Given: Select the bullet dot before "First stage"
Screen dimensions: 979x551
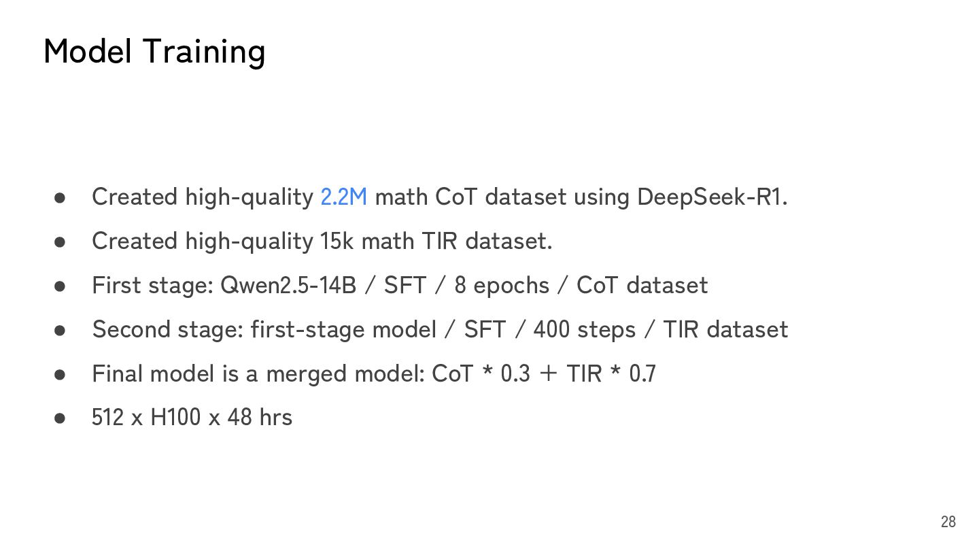Looking at the screenshot, I should (60, 286).
